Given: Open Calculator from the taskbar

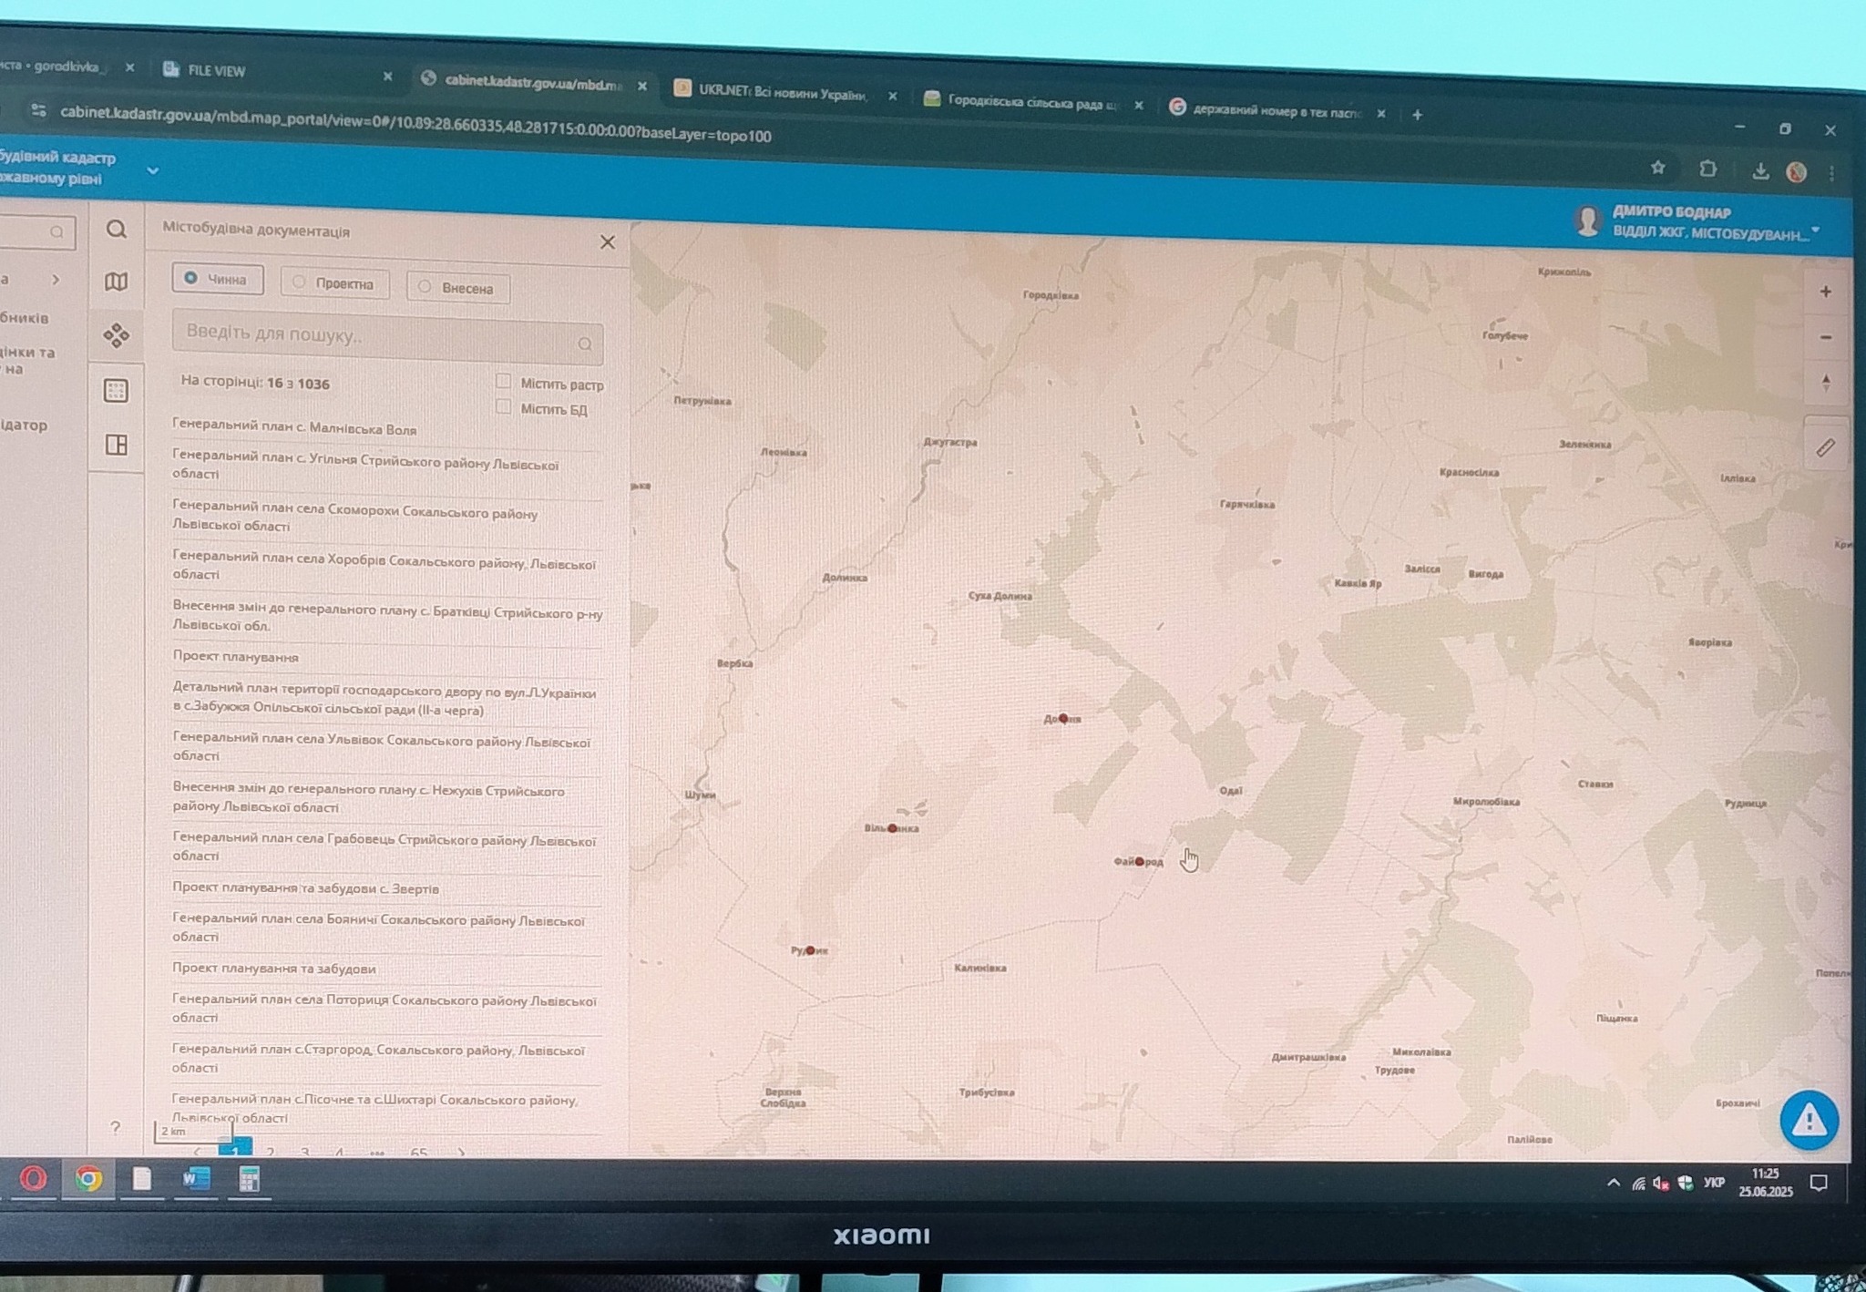Looking at the screenshot, I should pyautogui.click(x=248, y=1179).
